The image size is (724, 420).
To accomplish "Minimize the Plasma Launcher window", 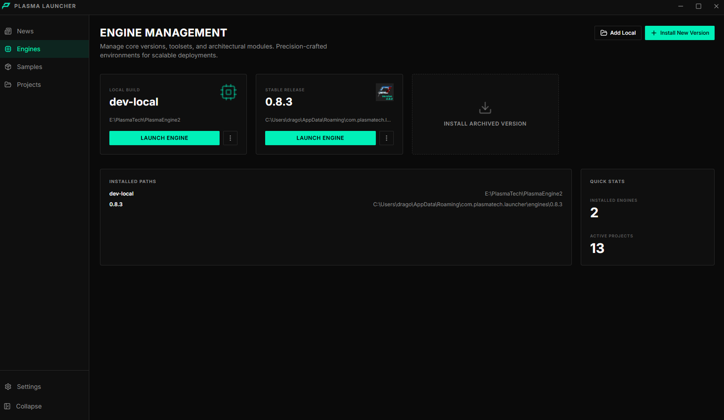I will pos(681,6).
